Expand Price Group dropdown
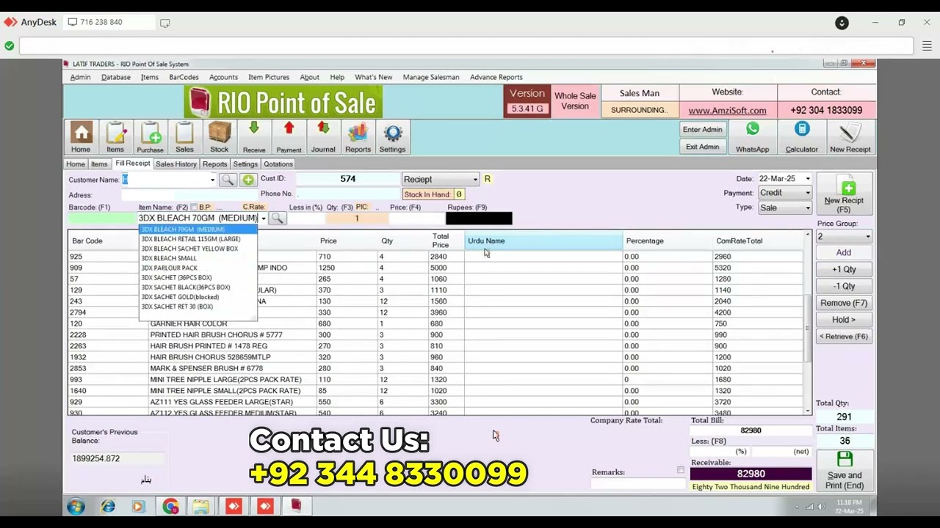Viewport: 940px width, 528px height. point(867,237)
